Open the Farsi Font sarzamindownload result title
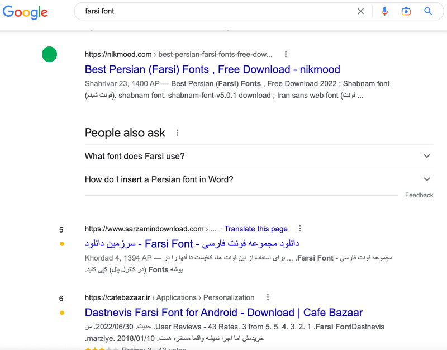The image size is (447, 350). [x=192, y=244]
